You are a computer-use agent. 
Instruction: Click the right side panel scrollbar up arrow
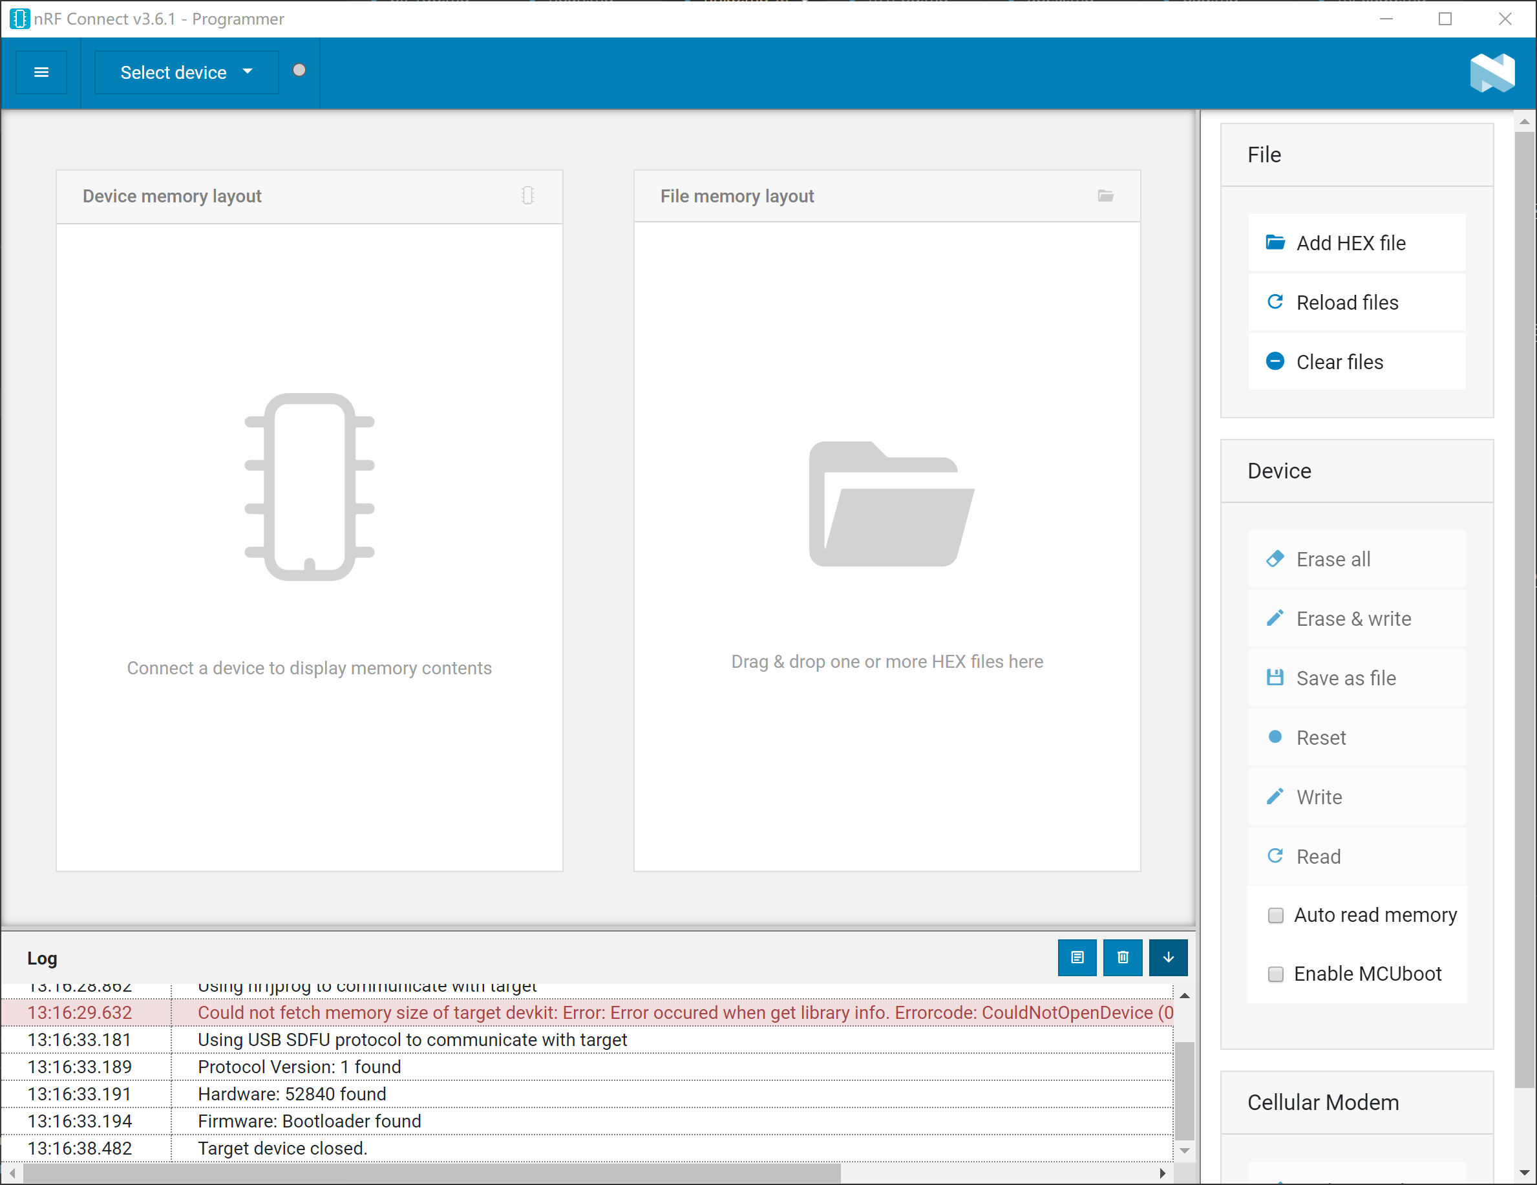(x=1524, y=121)
